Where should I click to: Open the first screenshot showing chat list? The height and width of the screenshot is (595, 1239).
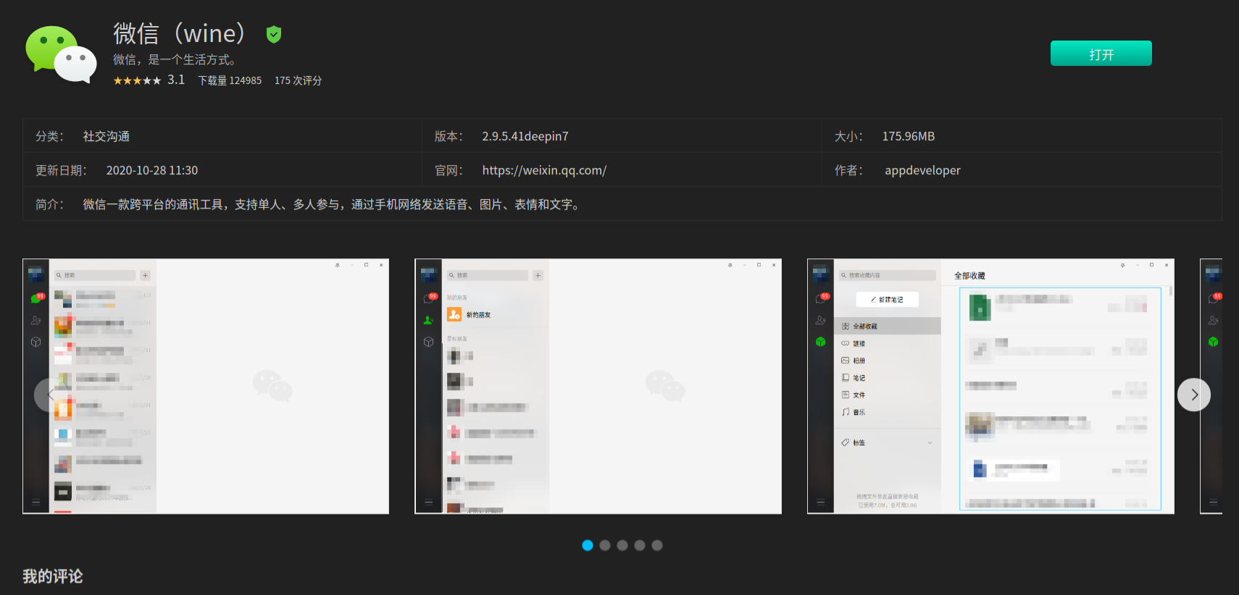coord(206,387)
